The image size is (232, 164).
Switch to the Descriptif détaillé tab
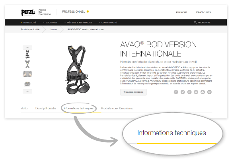(46, 108)
